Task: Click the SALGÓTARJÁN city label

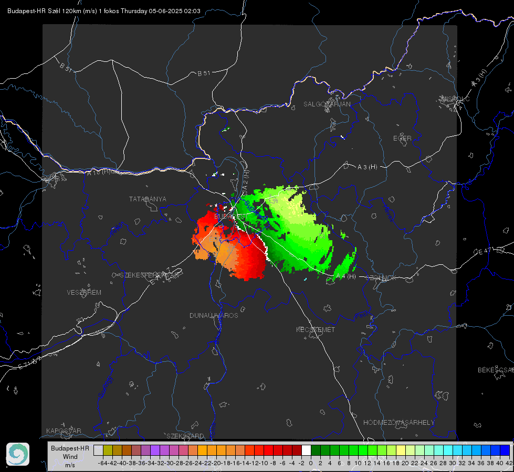Action: point(327,104)
